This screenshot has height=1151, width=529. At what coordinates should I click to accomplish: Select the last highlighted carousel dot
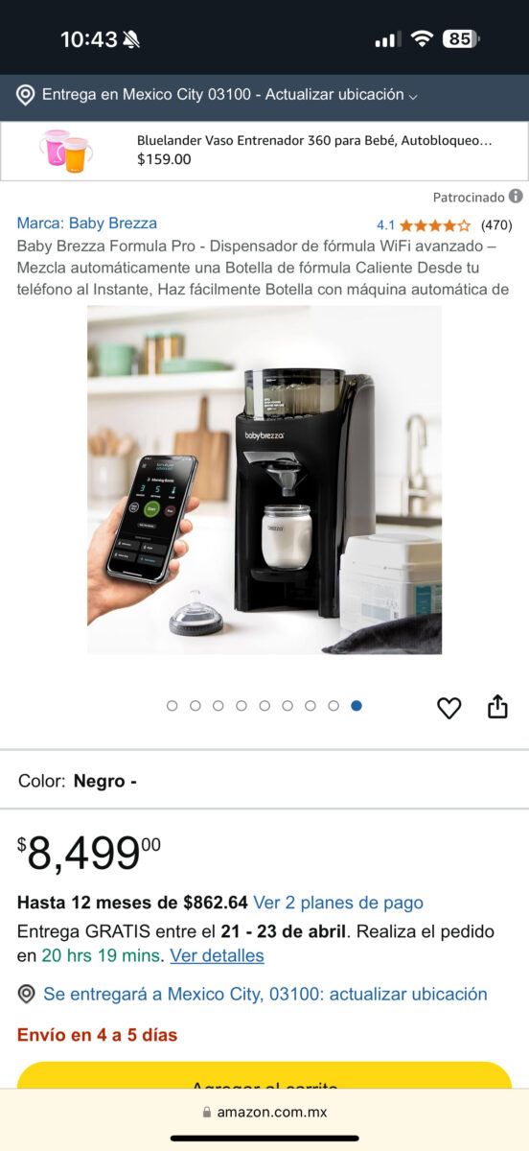(356, 706)
